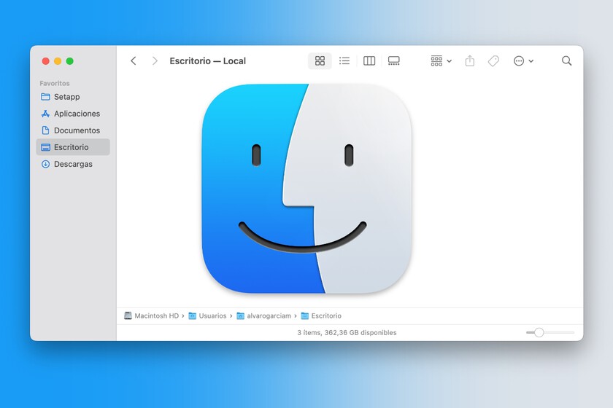Open Setapp folder in sidebar
Image resolution: width=613 pixels, height=408 pixels.
73,97
